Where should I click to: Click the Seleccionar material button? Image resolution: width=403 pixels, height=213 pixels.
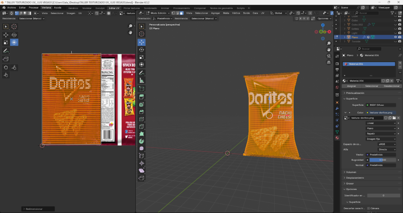pyautogui.click(x=372, y=86)
